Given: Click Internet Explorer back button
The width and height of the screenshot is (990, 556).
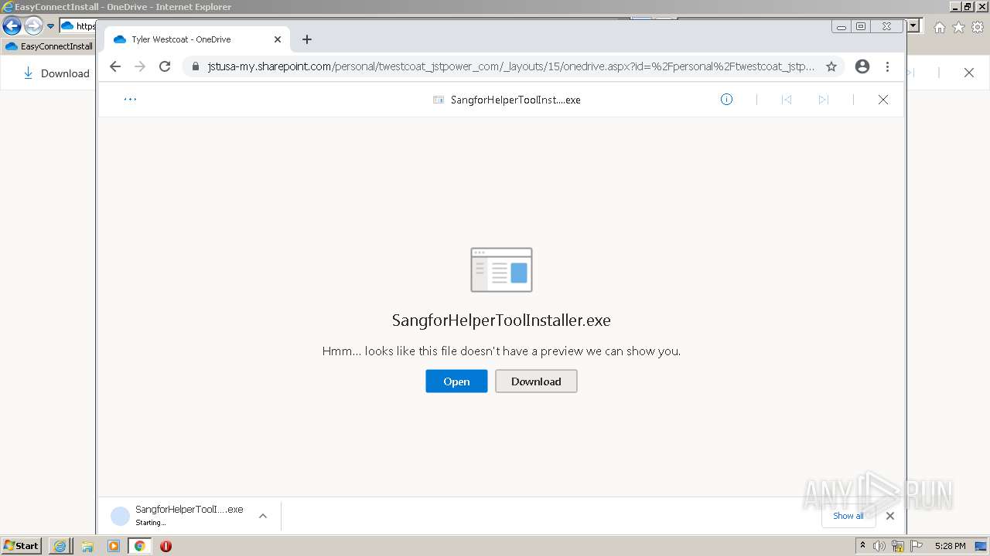Looking at the screenshot, I should [x=12, y=26].
